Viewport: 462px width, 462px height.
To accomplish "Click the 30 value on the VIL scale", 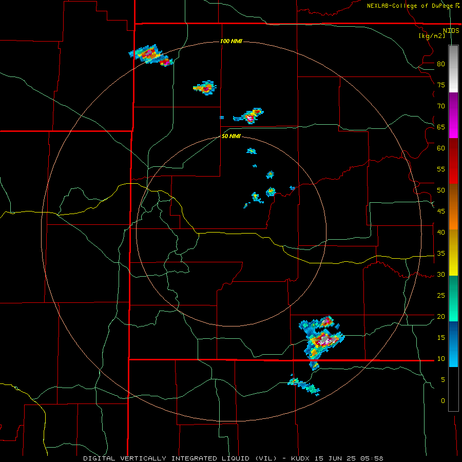I will 441,275.
